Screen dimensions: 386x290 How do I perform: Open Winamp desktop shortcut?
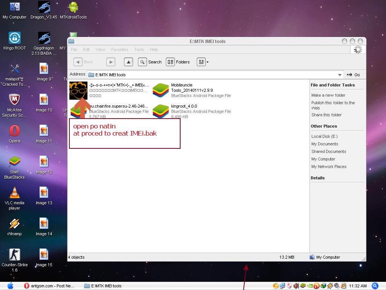click(14, 227)
